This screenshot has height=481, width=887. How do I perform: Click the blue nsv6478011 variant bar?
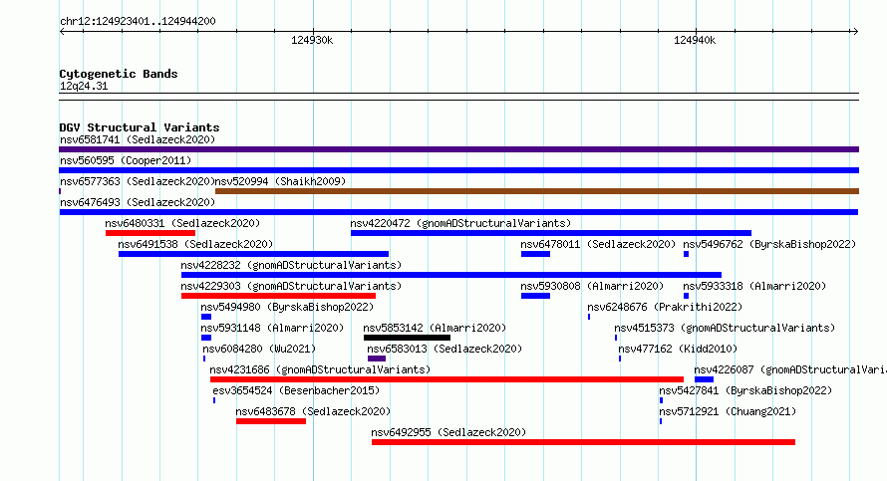coord(536,254)
